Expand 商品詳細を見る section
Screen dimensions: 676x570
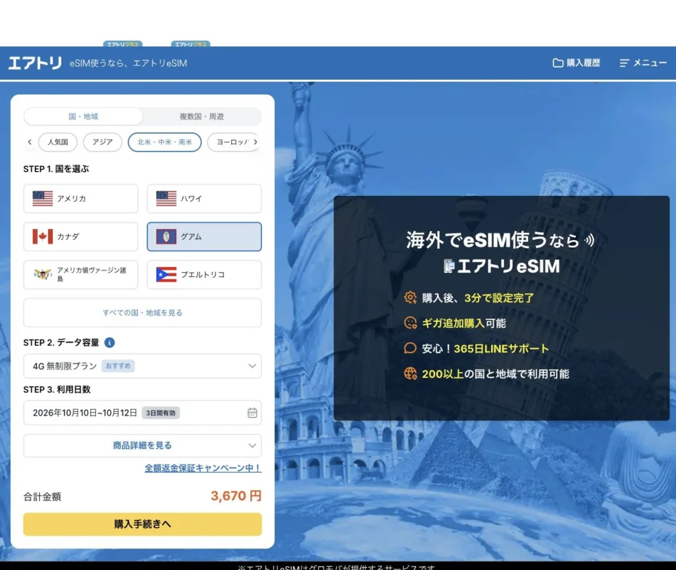[143, 445]
